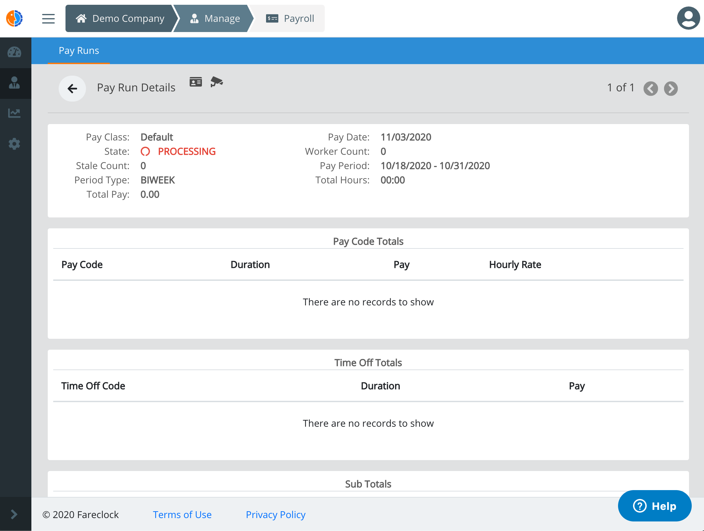This screenshot has width=704, height=531.
Task: Go back with the arrow button
Action: coord(72,89)
